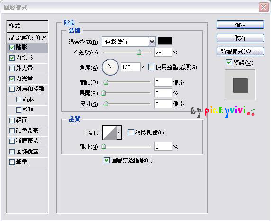
Task: Uncheck the 內陰影 inner shadow checkbox
Action: 12,58
